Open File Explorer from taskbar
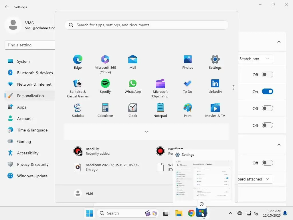Image resolution: width=293 pixels, height=220 pixels. click(x=179, y=213)
